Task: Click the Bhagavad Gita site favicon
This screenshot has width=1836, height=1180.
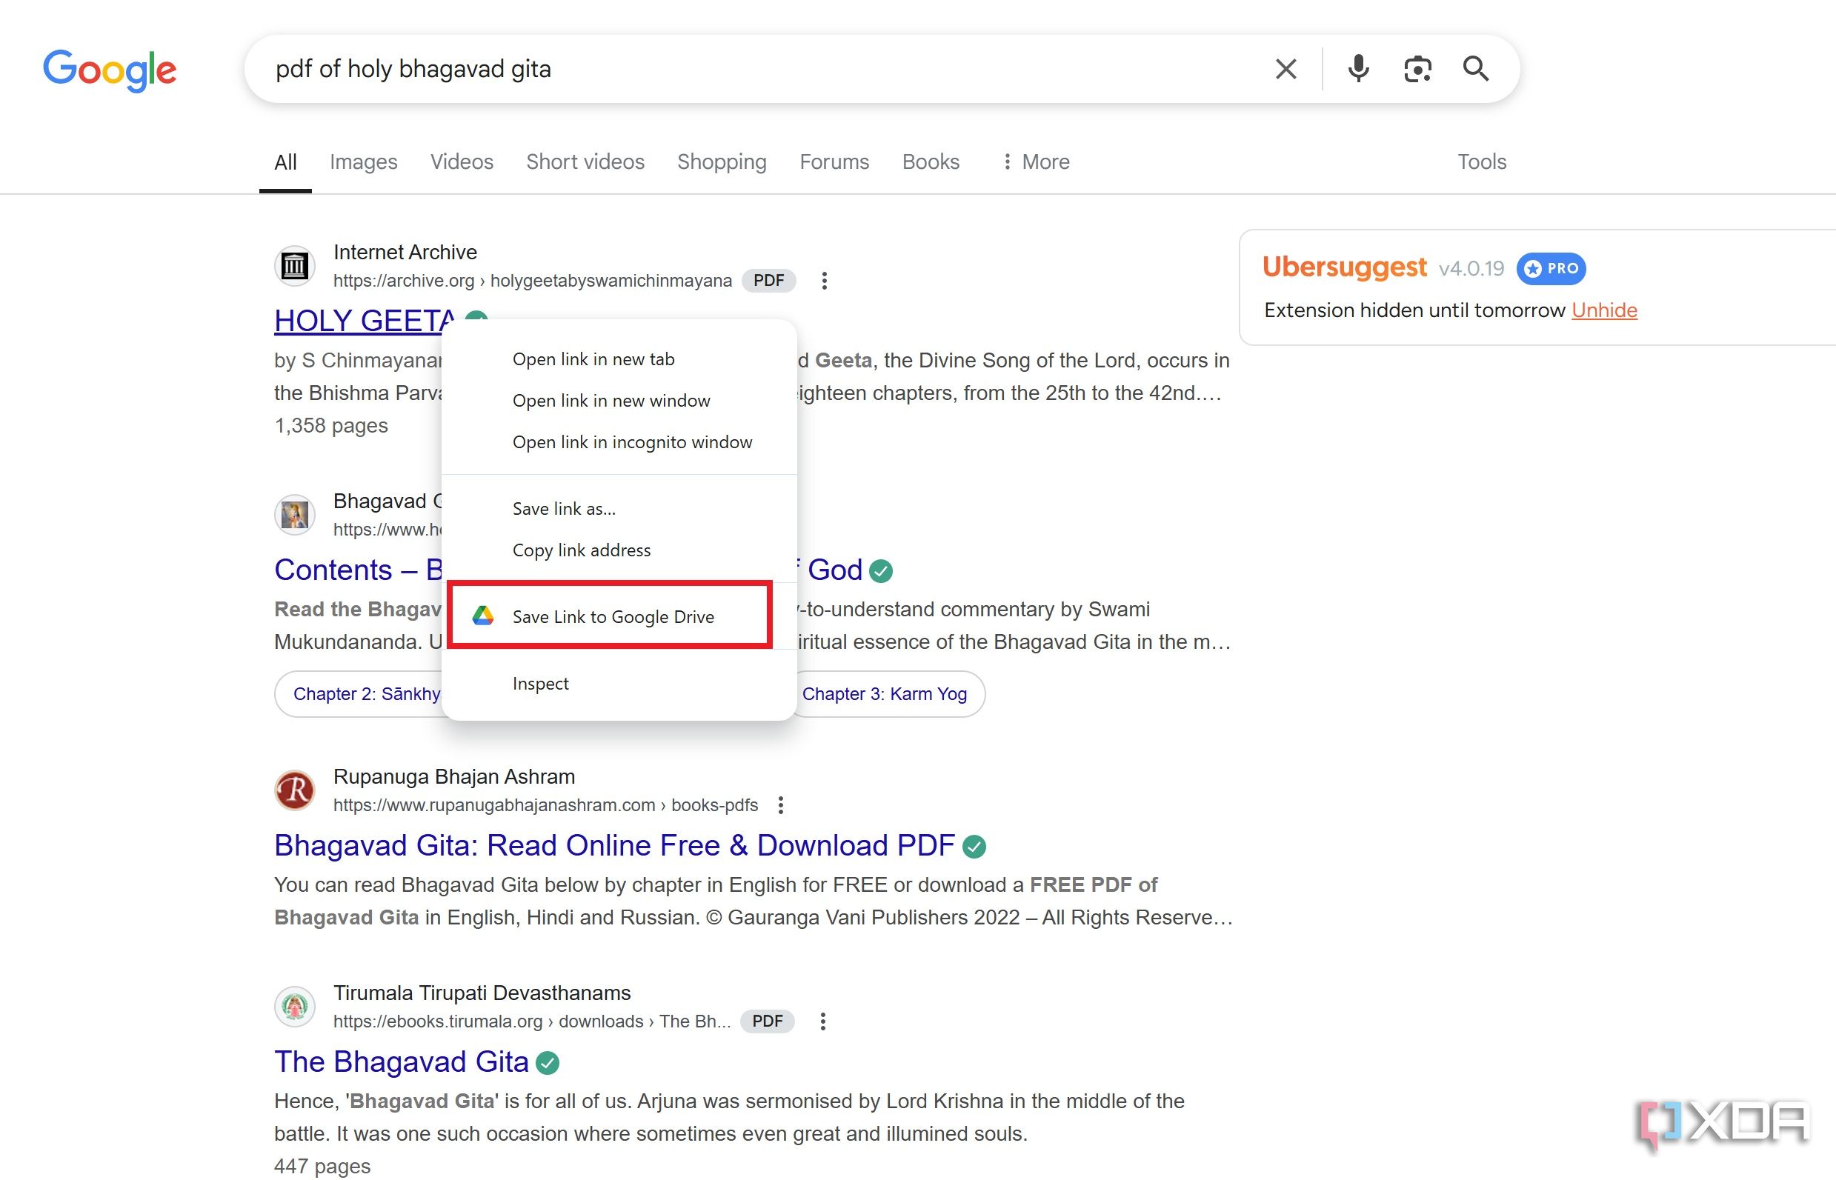Action: tap(295, 514)
